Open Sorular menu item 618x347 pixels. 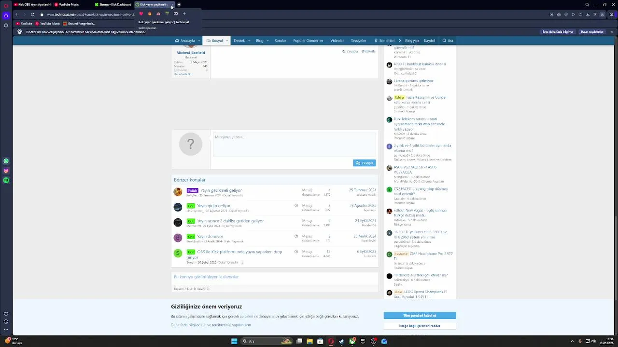click(x=281, y=41)
